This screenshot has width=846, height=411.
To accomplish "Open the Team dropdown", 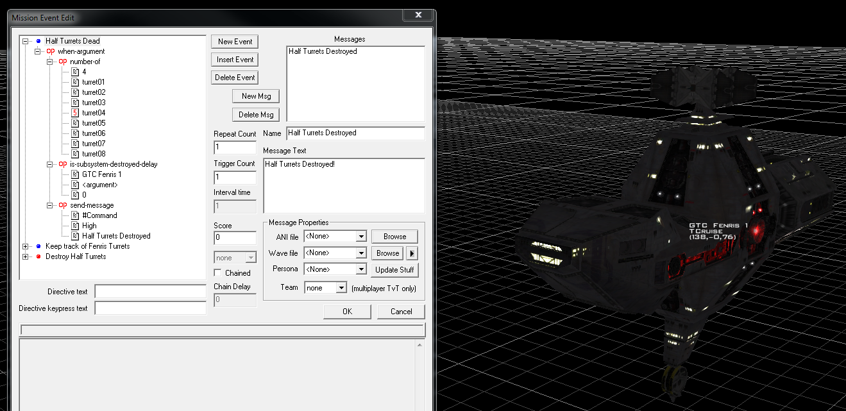I will point(342,288).
